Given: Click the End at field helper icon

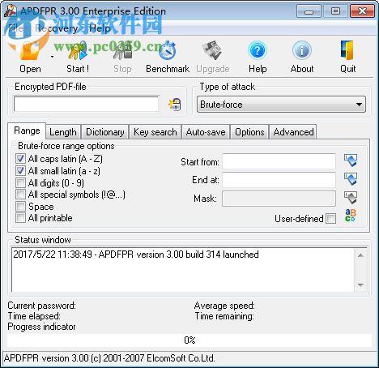Looking at the screenshot, I should click(351, 179).
